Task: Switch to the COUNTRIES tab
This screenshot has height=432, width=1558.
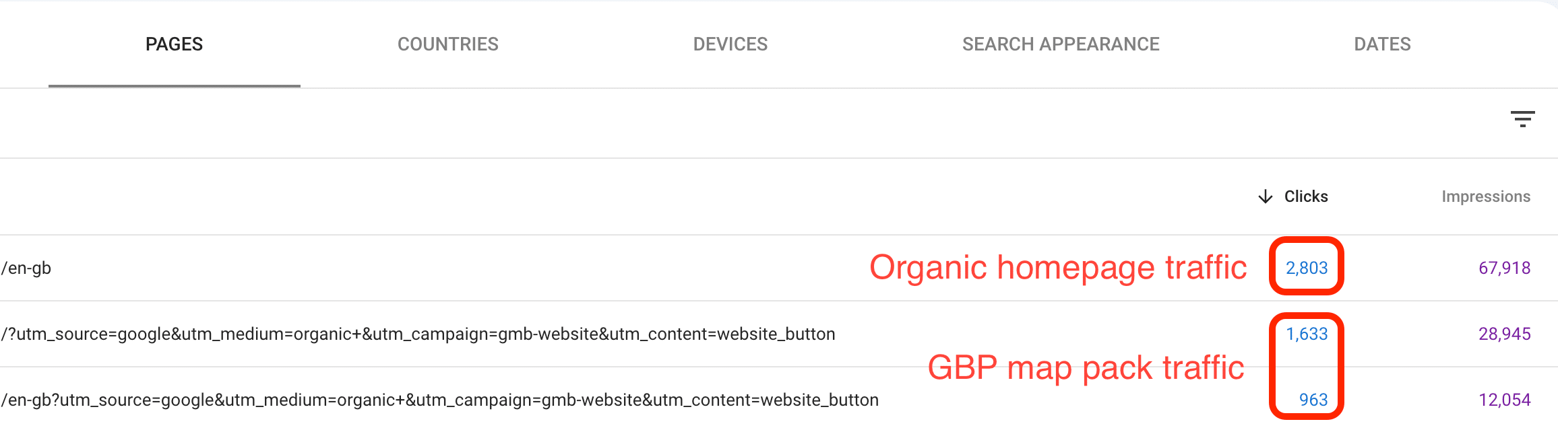Action: [448, 44]
